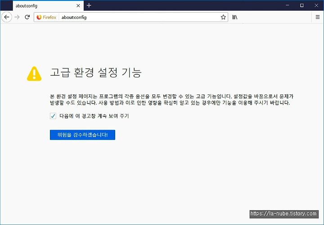Select the about:config tab
324x225 pixels.
point(48,5)
